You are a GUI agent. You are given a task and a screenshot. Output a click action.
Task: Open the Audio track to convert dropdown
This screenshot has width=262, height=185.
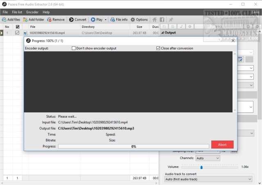208,179
